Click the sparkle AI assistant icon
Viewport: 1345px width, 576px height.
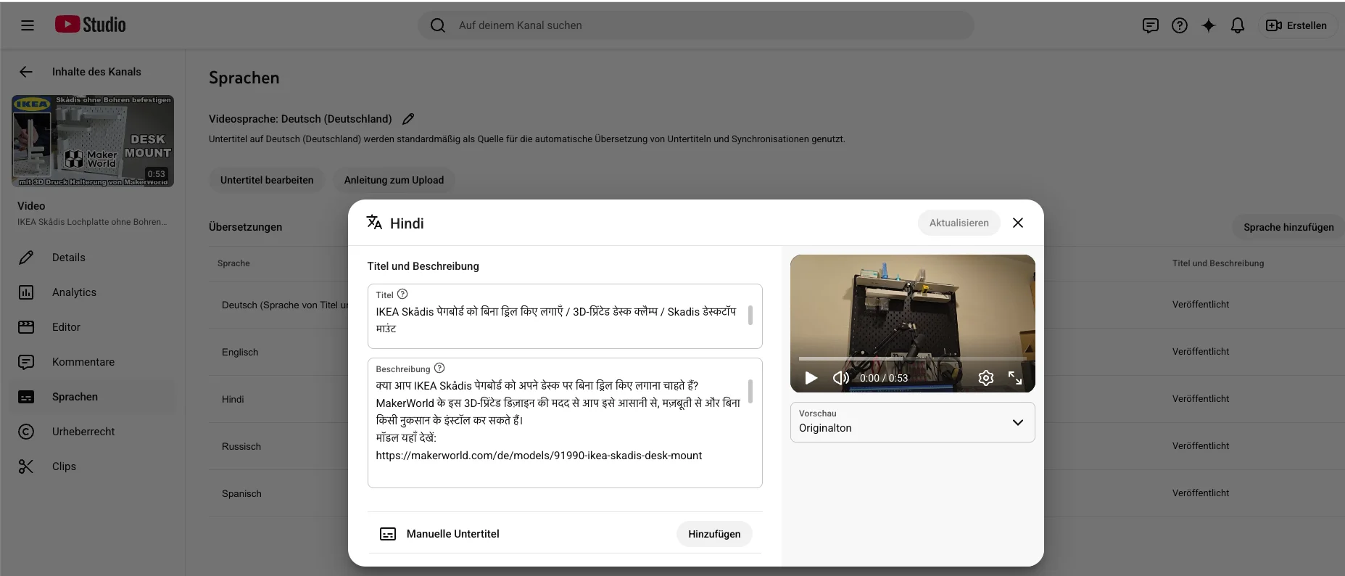tap(1209, 25)
